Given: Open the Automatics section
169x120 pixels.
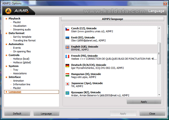Looking at the screenshot, I should (x=16, y=44).
